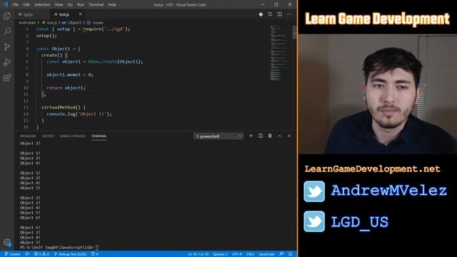Open the powershell terminal selector dropdown
Screen dimensions: 457x257
click(x=219, y=136)
